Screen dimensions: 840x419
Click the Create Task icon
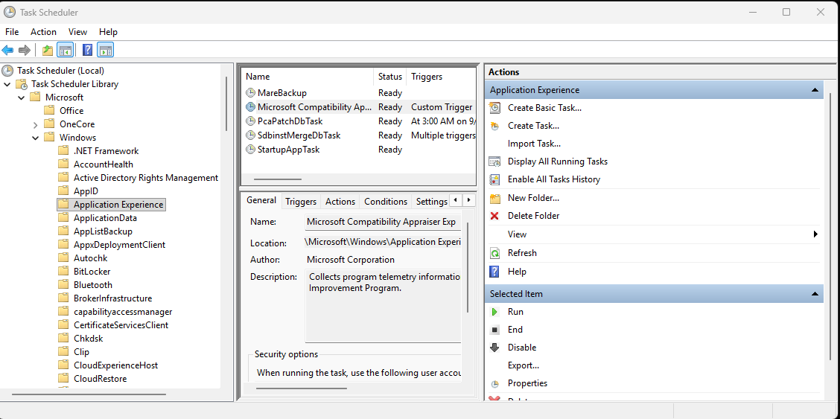(x=495, y=126)
